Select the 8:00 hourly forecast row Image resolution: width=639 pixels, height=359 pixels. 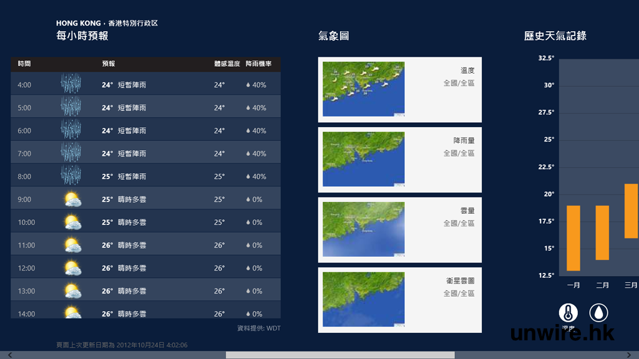tap(145, 176)
